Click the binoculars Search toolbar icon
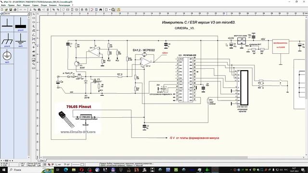 pos(101,10)
